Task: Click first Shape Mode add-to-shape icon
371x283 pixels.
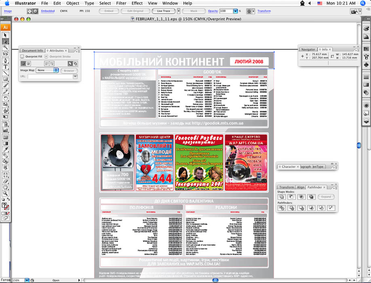Action: tap(282, 197)
